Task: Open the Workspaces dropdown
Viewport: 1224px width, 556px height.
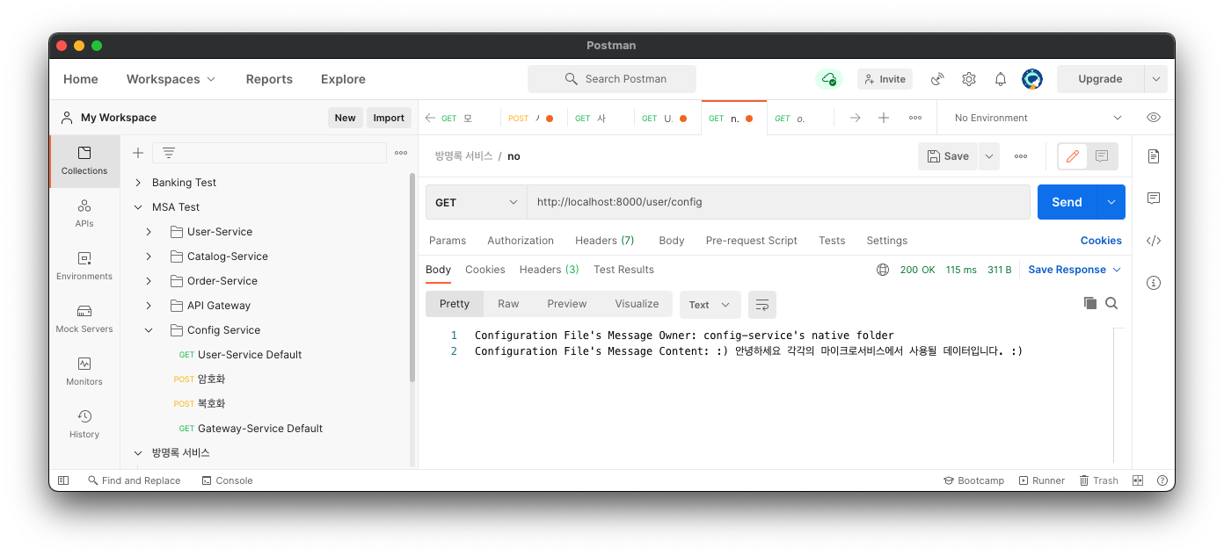Action: pos(171,79)
